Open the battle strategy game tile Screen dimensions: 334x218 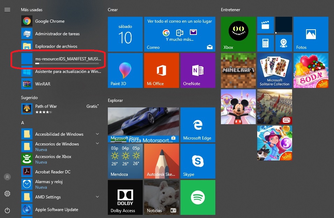(275, 107)
